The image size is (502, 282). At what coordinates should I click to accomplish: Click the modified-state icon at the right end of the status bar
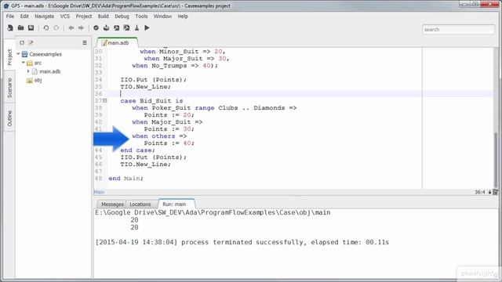click(495, 192)
